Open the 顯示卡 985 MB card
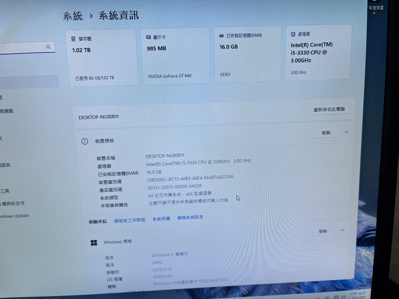Image resolution: width=399 pixels, height=299 pixels. (176, 56)
